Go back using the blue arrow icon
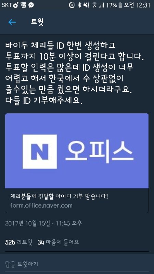This screenshot has height=274, width=154. point(12,22)
